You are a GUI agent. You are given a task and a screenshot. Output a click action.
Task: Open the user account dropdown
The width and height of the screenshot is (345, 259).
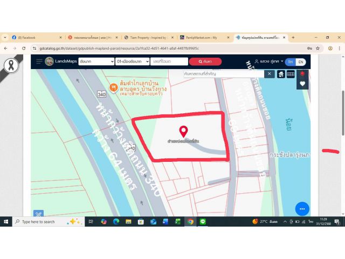tap(268, 62)
